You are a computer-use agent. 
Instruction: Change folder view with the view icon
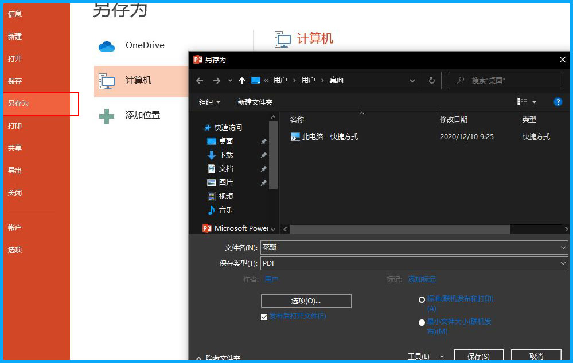[523, 101]
